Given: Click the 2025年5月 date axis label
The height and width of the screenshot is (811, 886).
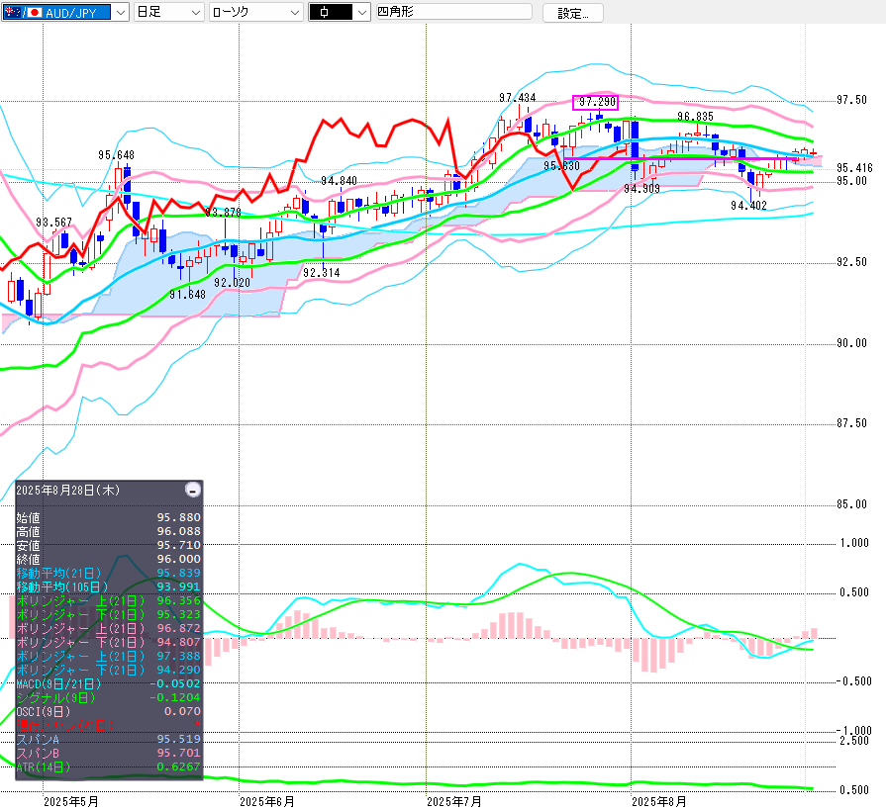Looking at the screenshot, I should [71, 802].
